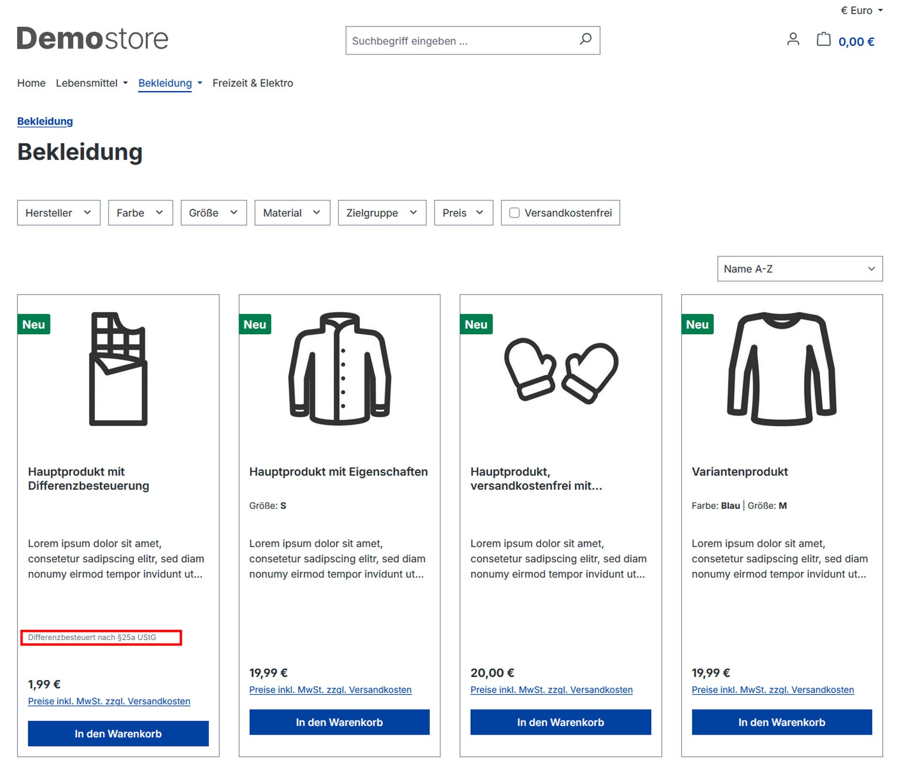Open the user account icon
The image size is (899, 768).
click(x=793, y=39)
